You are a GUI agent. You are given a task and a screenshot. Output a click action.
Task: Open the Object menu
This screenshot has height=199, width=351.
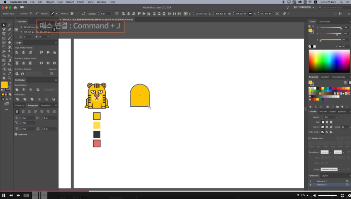(49, 2)
